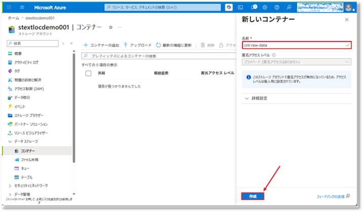363x212 pixels.
Task: Collapse the データ ストレージ tree group
Action: [10, 142]
